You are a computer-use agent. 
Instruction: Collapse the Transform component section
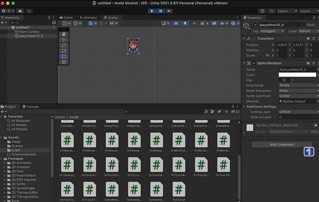tap(244, 38)
